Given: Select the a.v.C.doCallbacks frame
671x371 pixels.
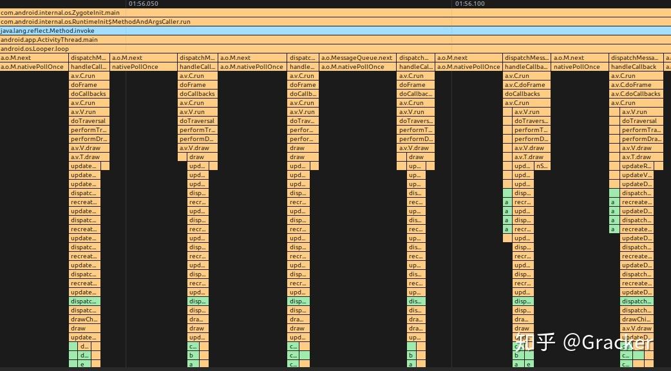Looking at the screenshot, I should pyautogui.click(x=636, y=93).
